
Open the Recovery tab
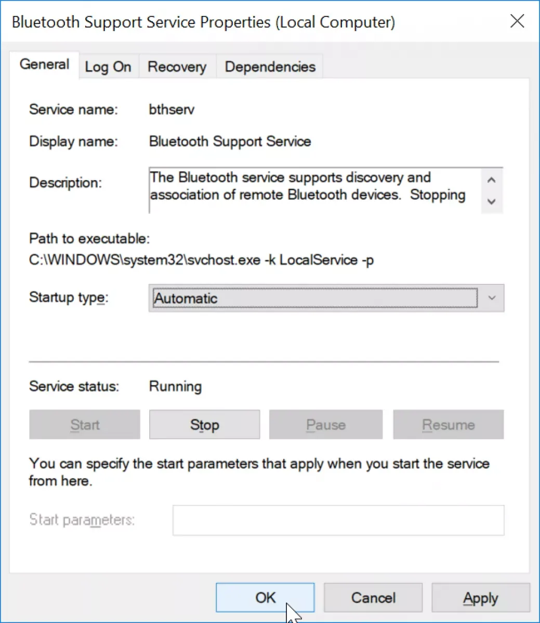(177, 66)
